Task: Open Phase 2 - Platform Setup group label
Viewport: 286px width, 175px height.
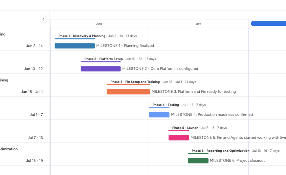Action: click(104, 59)
